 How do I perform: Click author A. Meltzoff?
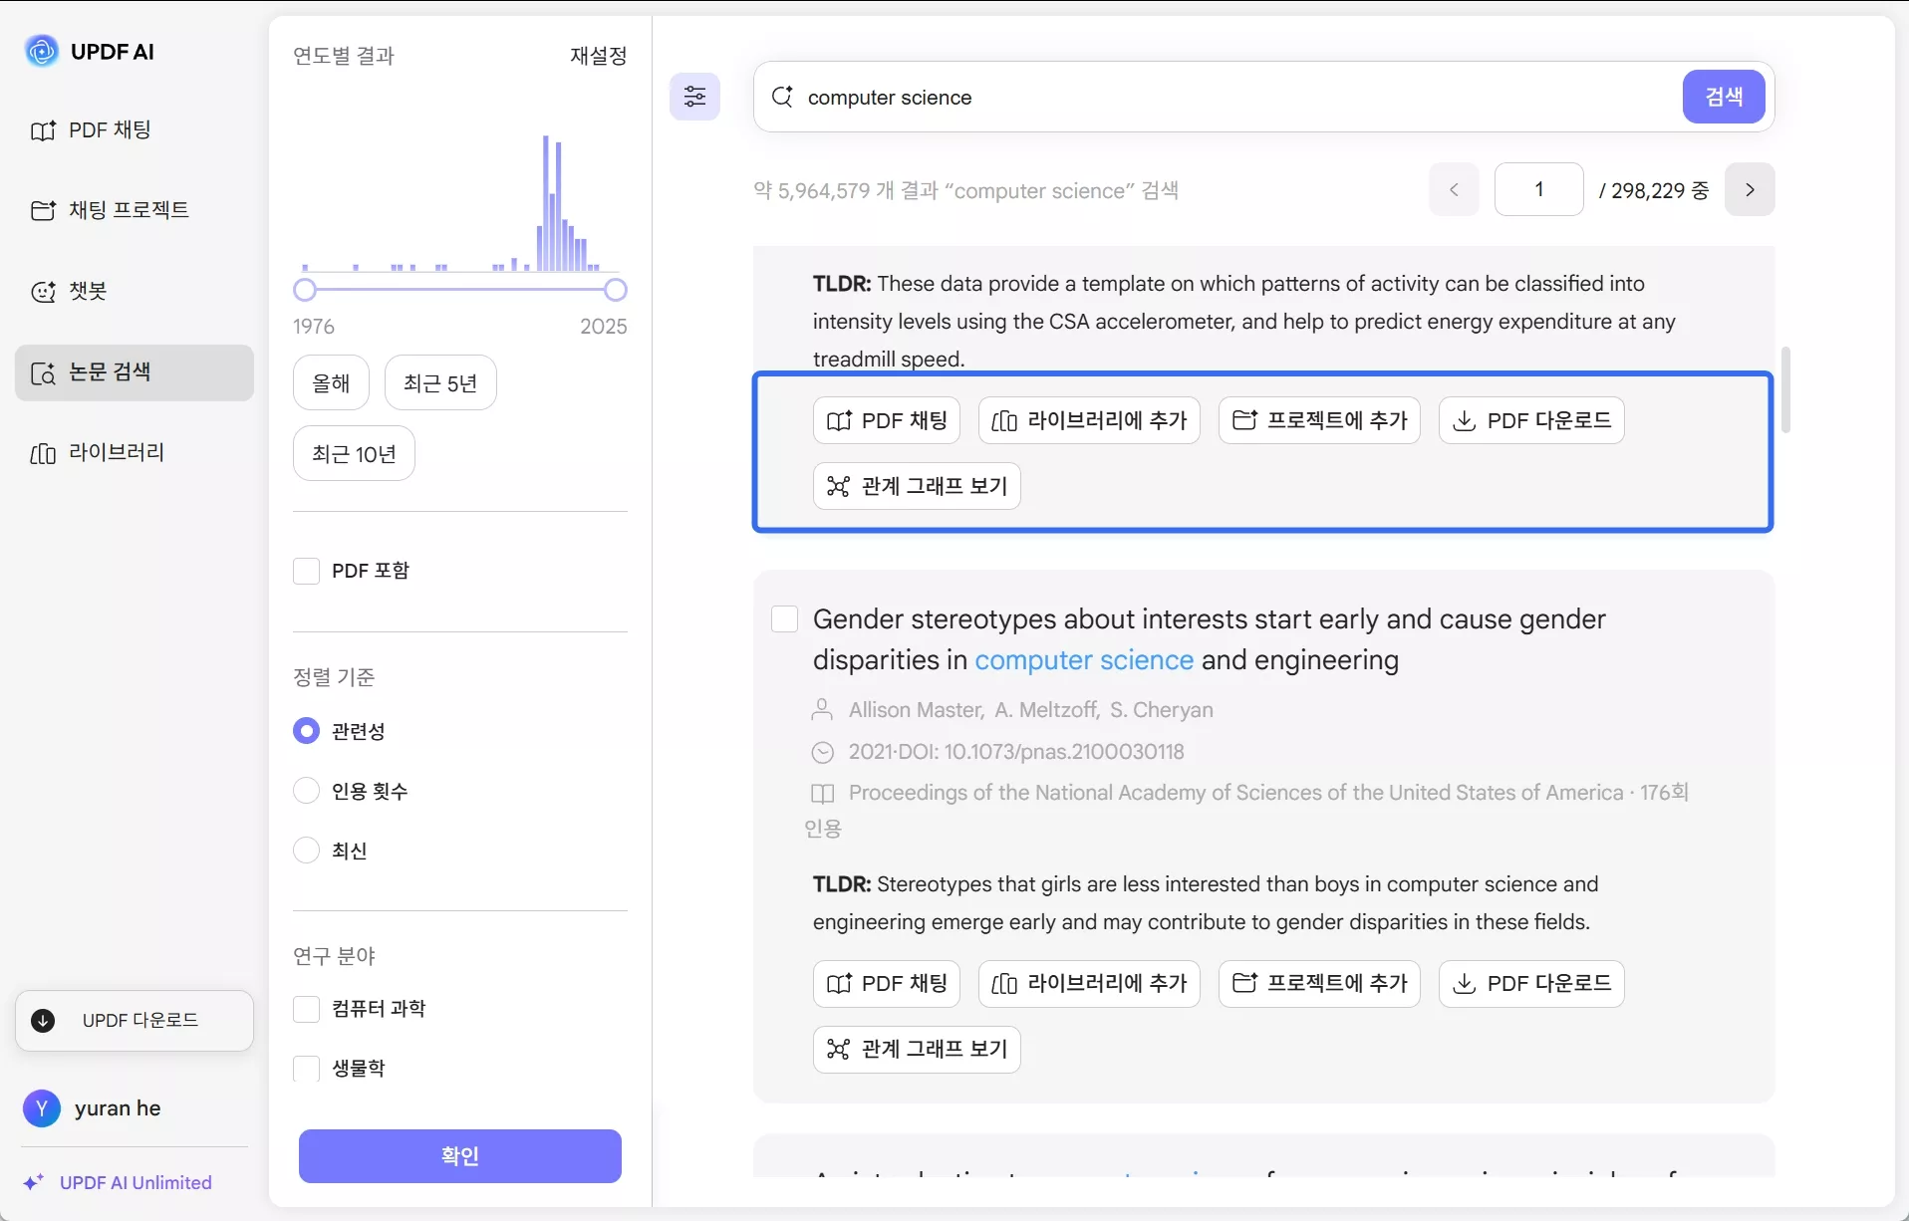[1046, 710]
